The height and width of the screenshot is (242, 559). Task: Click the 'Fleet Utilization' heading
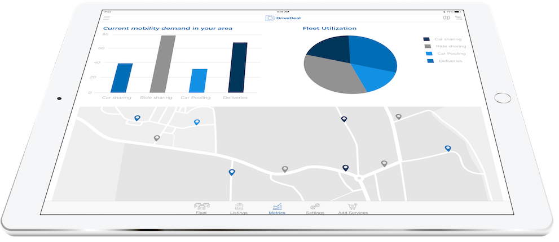tap(329, 29)
